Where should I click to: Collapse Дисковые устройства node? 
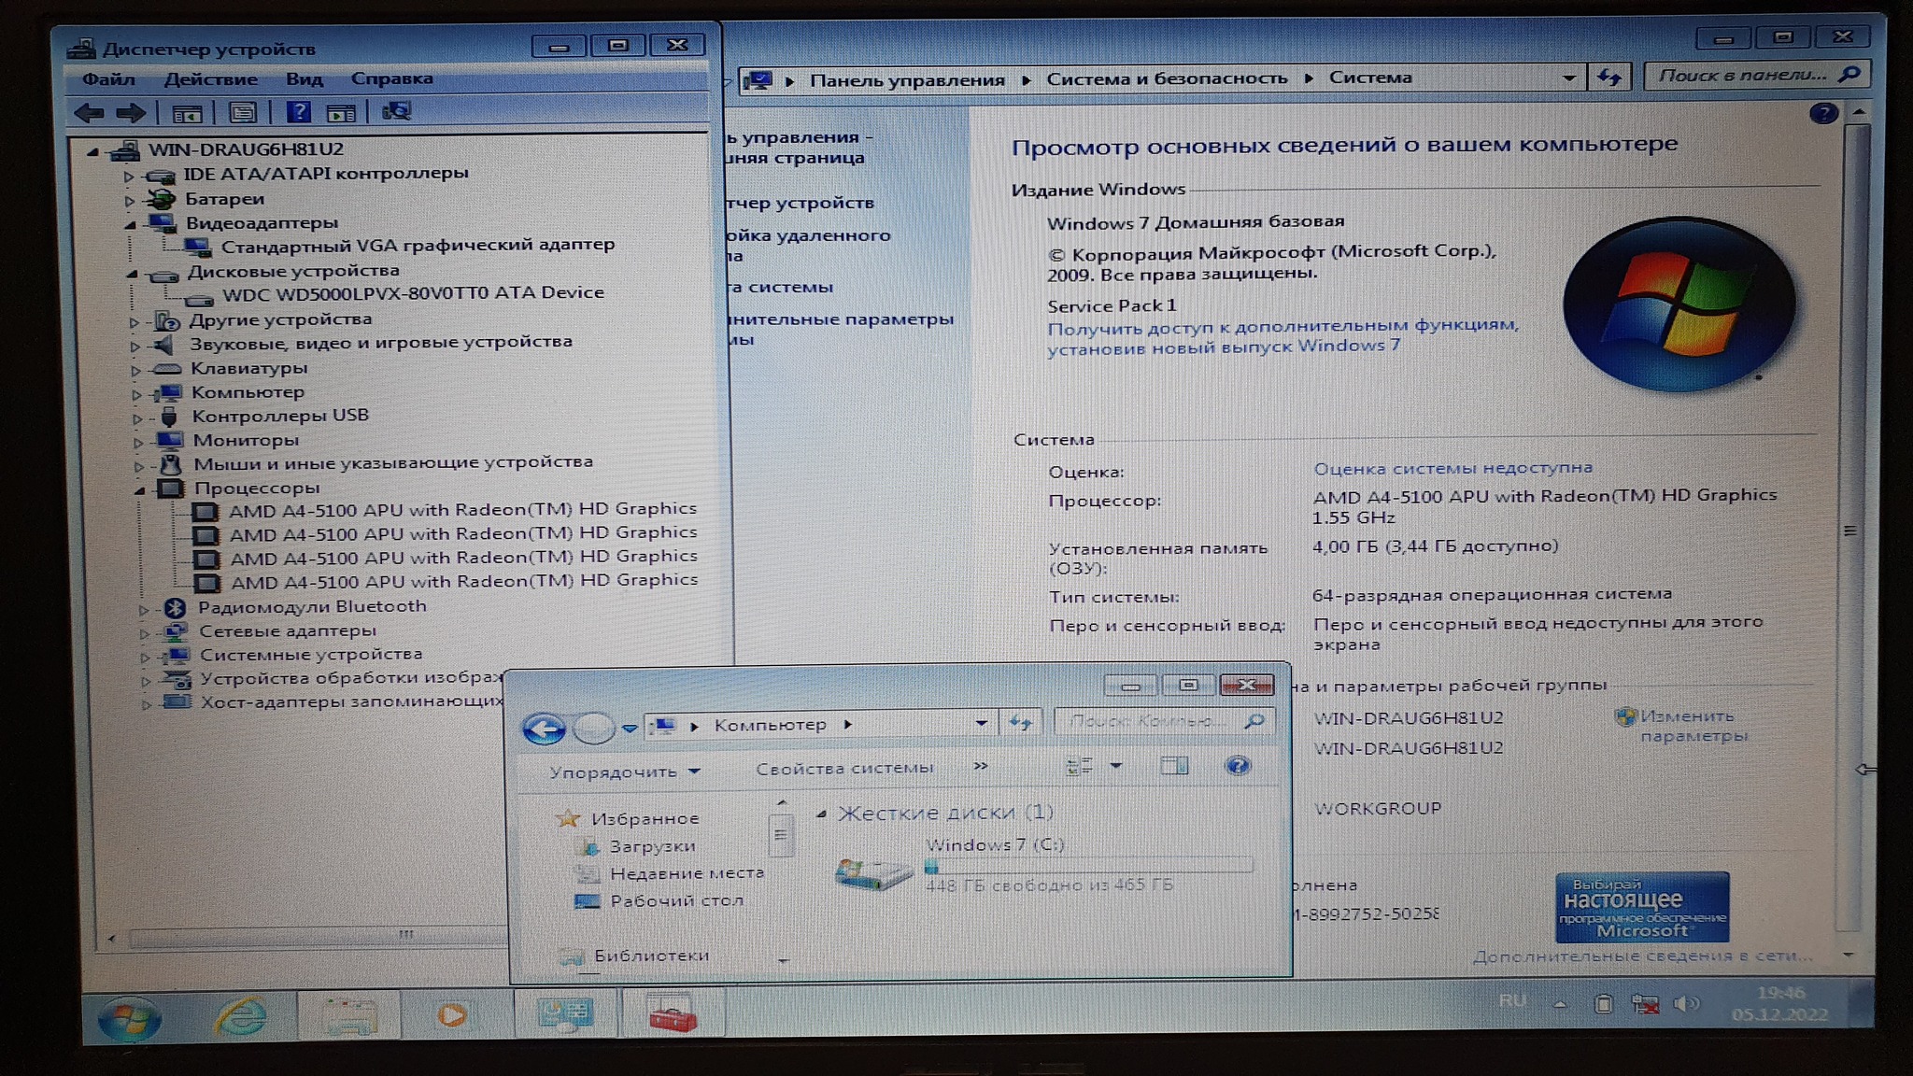pyautogui.click(x=131, y=274)
